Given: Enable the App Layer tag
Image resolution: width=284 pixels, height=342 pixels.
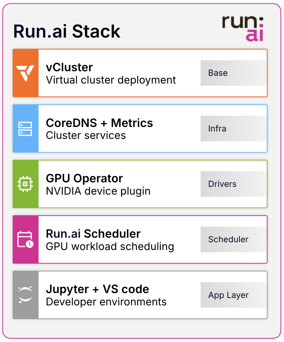Looking at the screenshot, I should point(234,295).
